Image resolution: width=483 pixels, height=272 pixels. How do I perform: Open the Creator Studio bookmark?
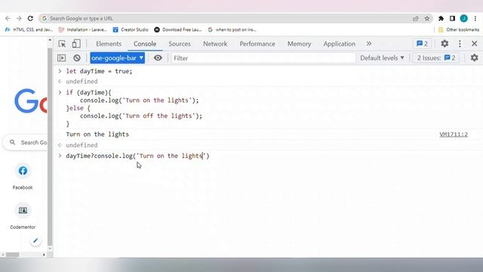pos(131,29)
